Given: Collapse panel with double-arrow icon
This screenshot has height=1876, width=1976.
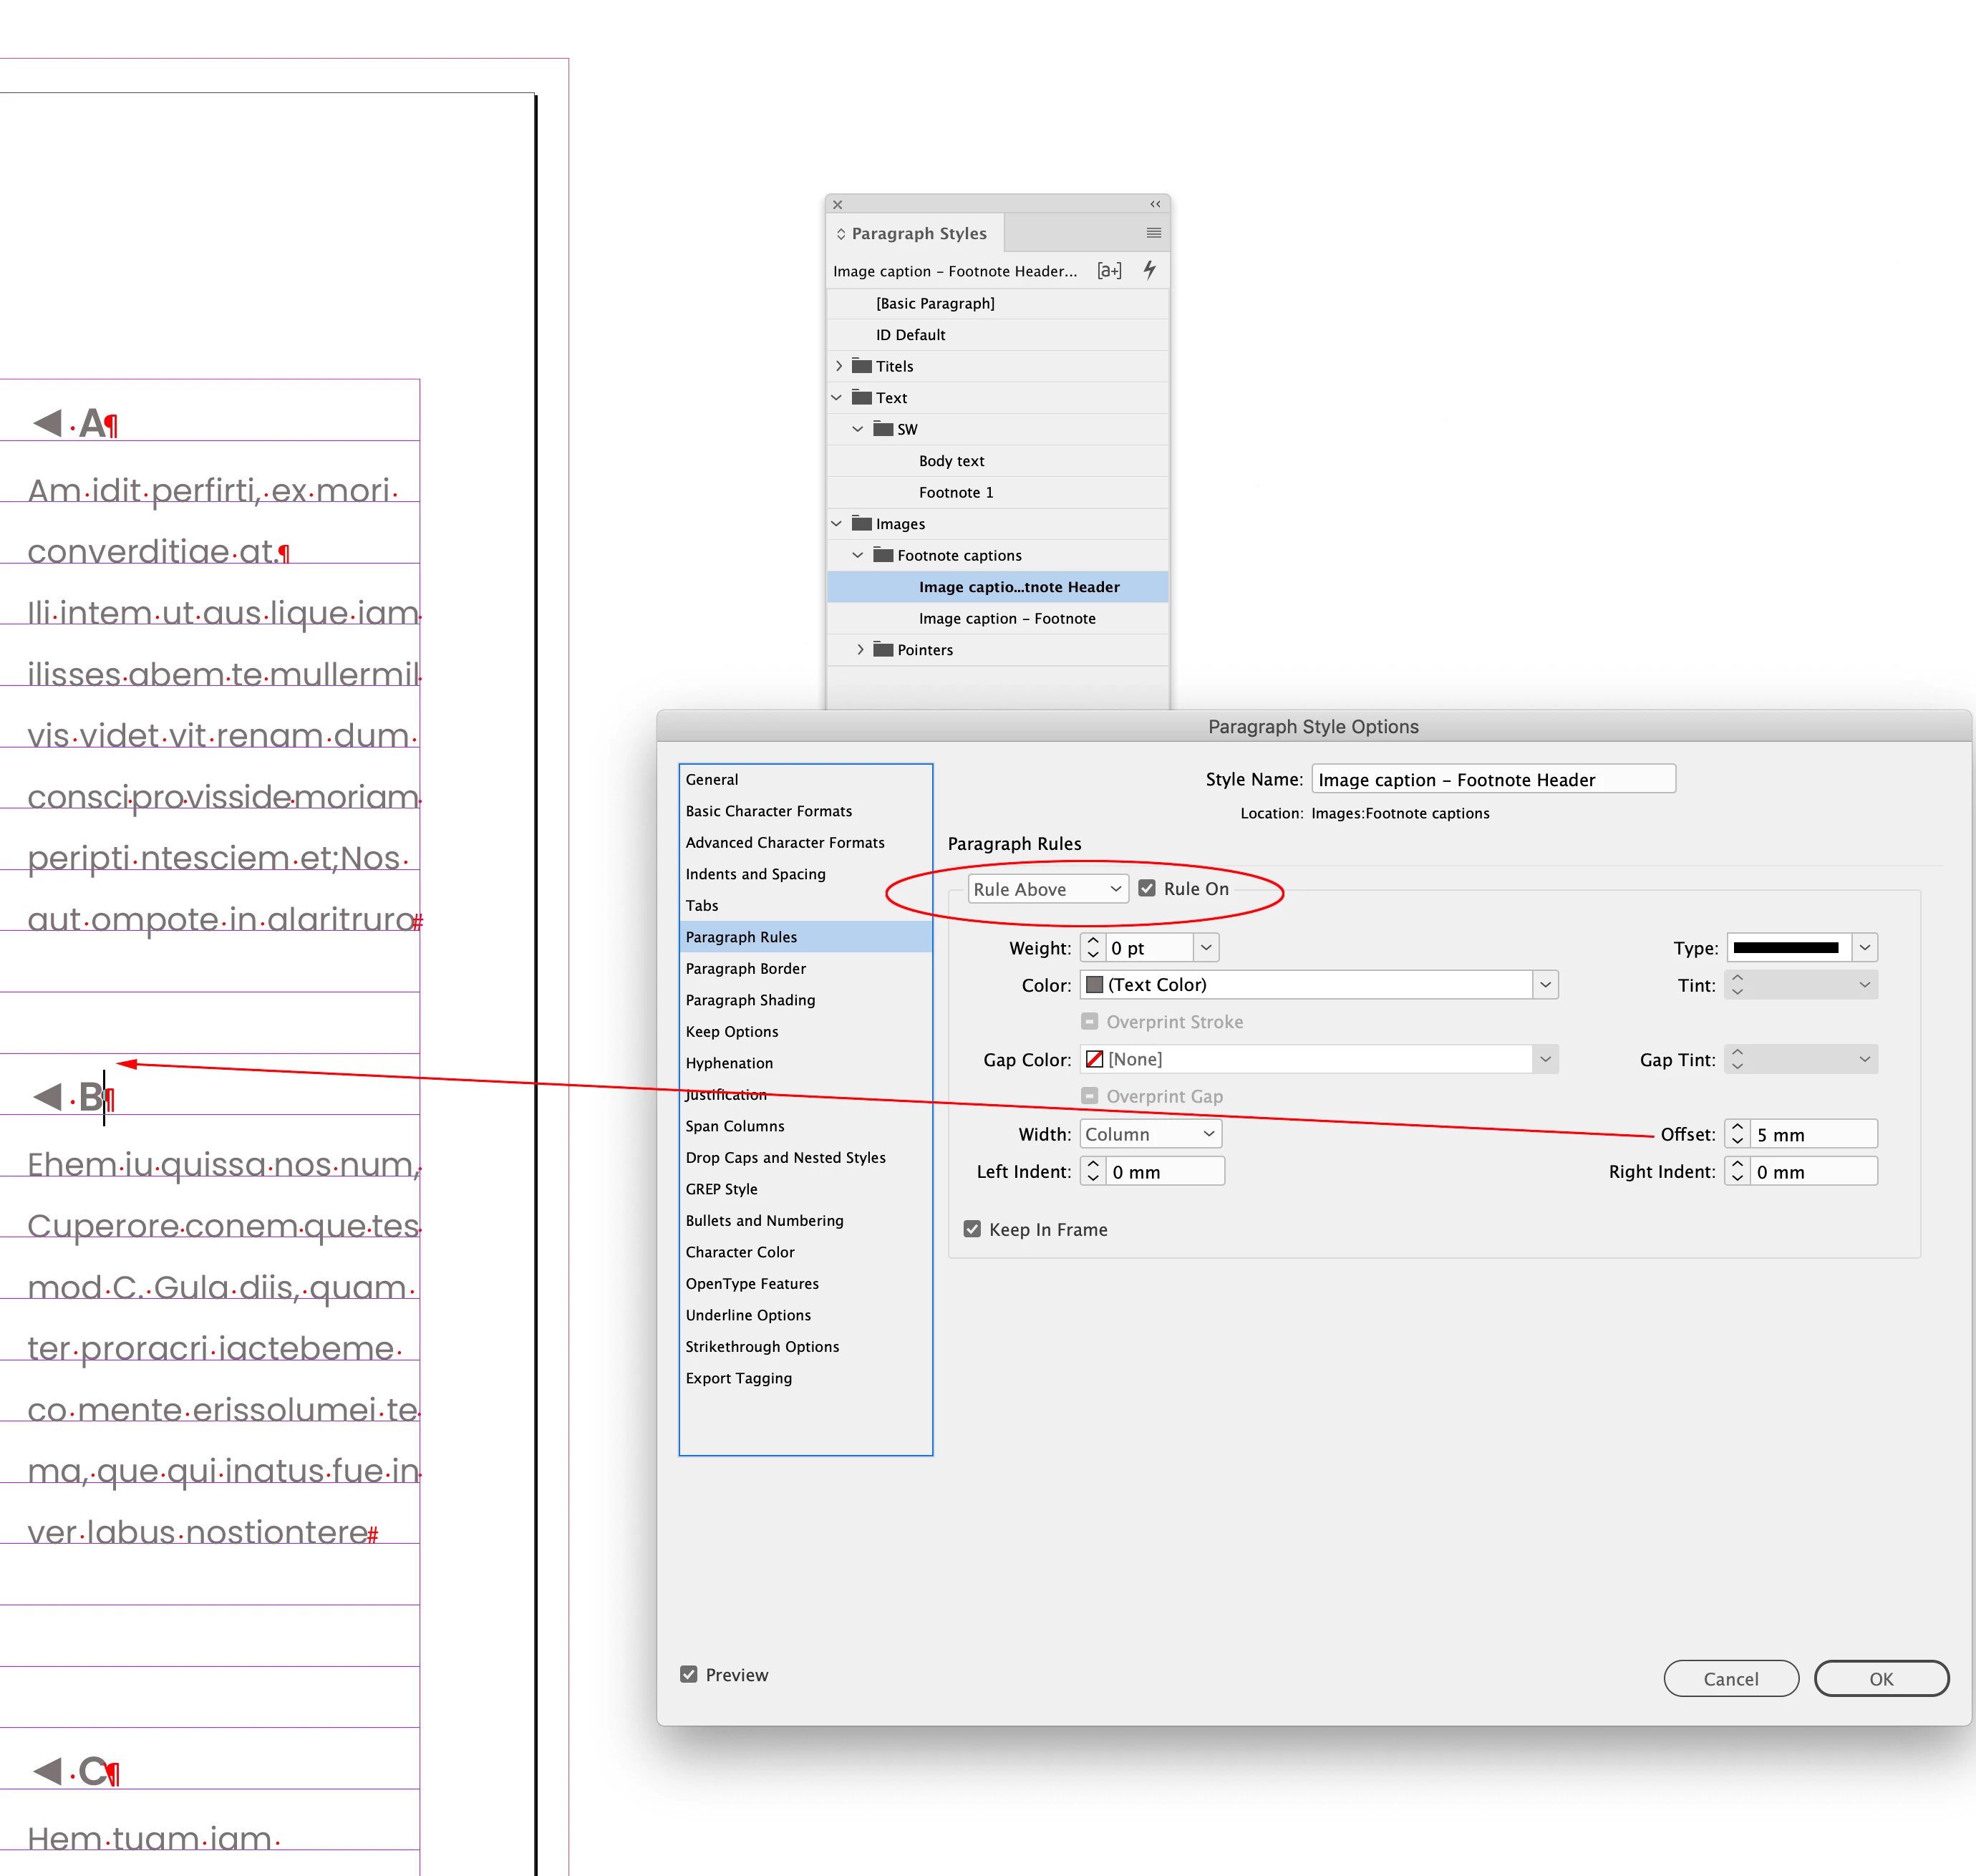Looking at the screenshot, I should (1155, 204).
